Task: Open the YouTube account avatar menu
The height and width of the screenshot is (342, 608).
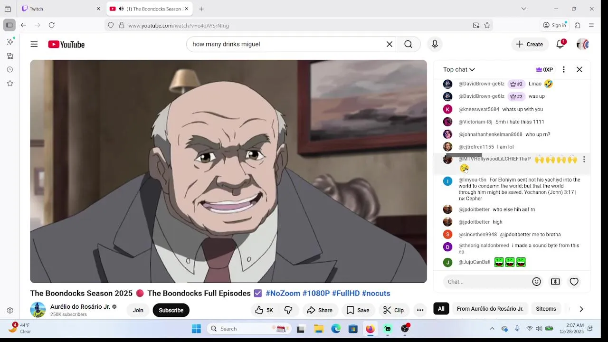Action: (583, 44)
